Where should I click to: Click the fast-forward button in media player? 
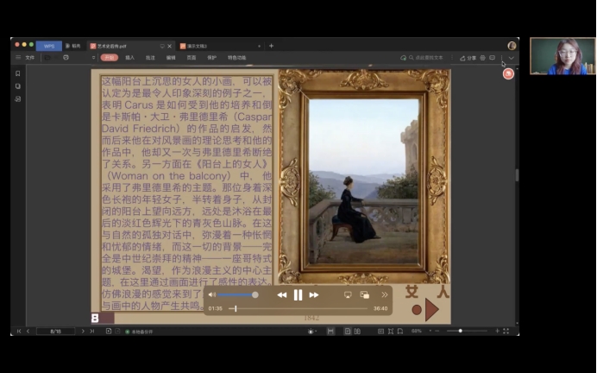point(314,295)
